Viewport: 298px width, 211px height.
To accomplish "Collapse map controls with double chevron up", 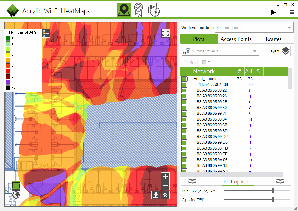I will (165, 195).
